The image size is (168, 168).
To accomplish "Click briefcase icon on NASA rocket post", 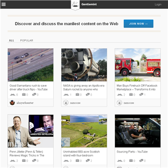I will coord(77,94).
